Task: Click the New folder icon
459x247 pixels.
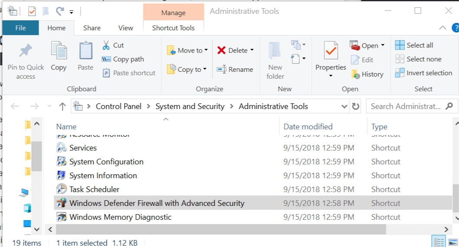Action: 275,51
